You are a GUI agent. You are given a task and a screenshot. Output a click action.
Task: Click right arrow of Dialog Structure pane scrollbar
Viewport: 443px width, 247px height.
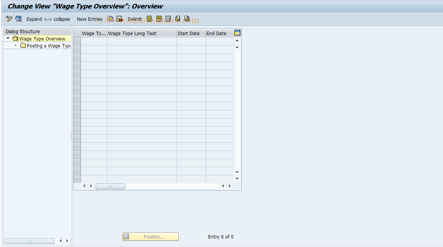67,241
